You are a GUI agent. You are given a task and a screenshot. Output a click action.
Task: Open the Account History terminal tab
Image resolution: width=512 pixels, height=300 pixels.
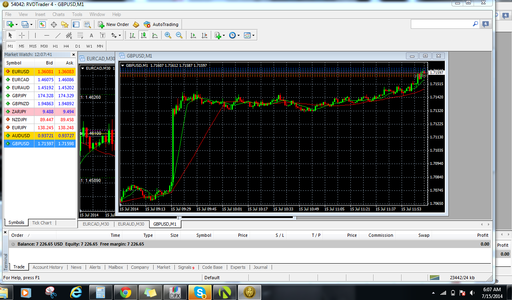48,267
